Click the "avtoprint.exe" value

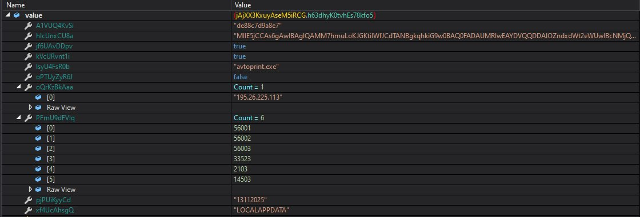pyautogui.click(x=257, y=67)
